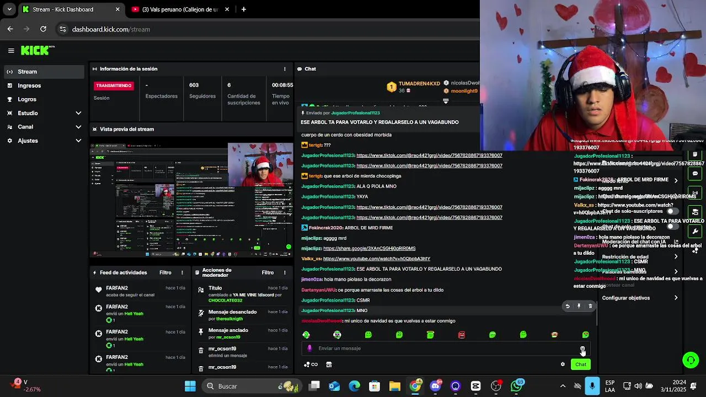Open first TikTok link from JugadorProfesional1123
The image size is (706, 397).
coord(429,155)
